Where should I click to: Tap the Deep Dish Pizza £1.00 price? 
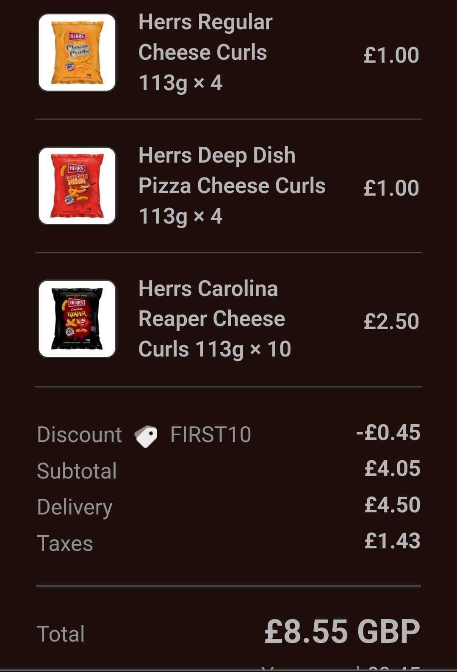[x=391, y=188]
